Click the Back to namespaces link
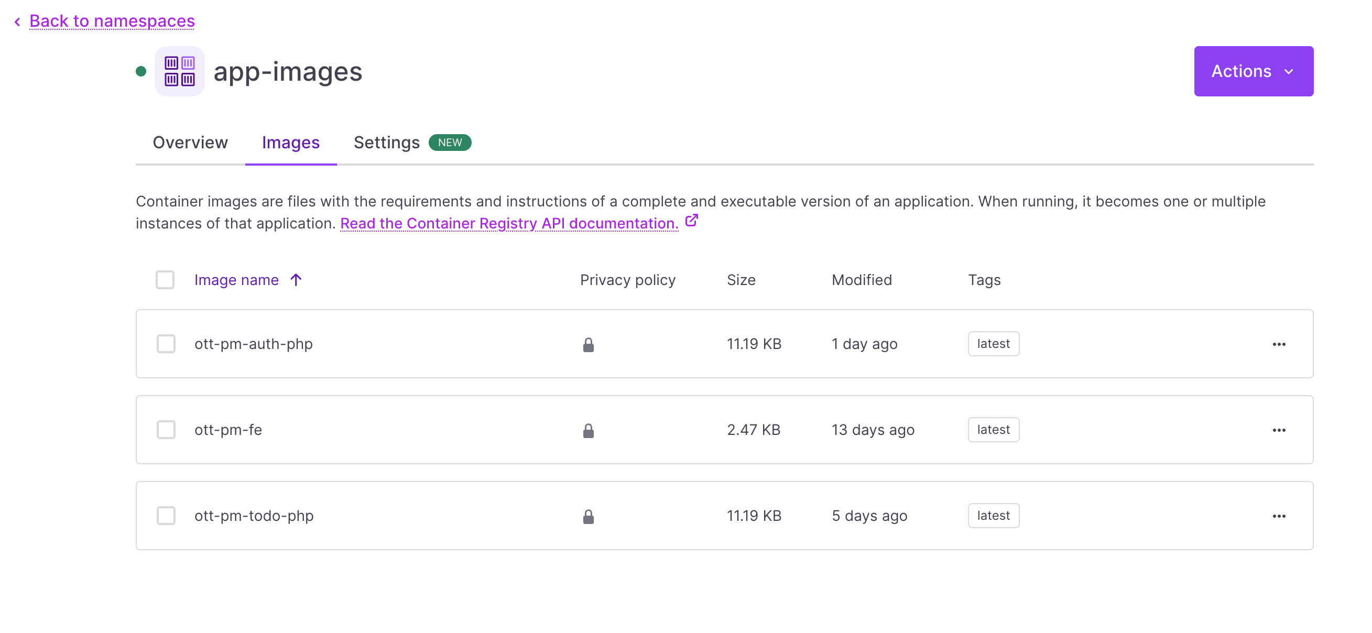The height and width of the screenshot is (633, 1372). point(112,21)
